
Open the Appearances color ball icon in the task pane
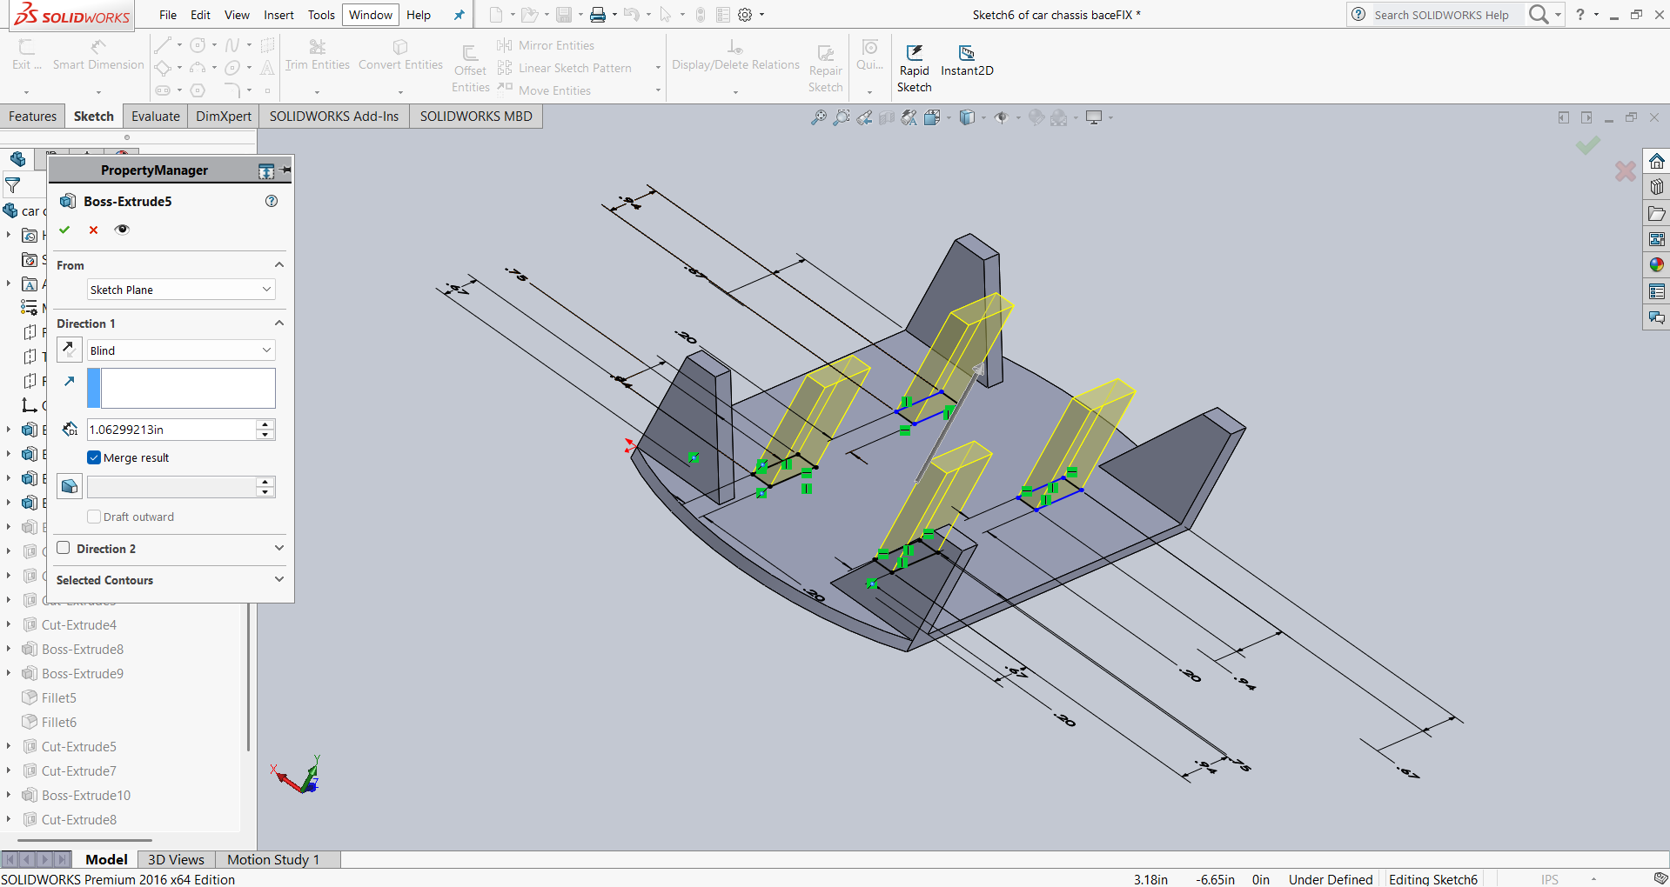tap(1656, 265)
